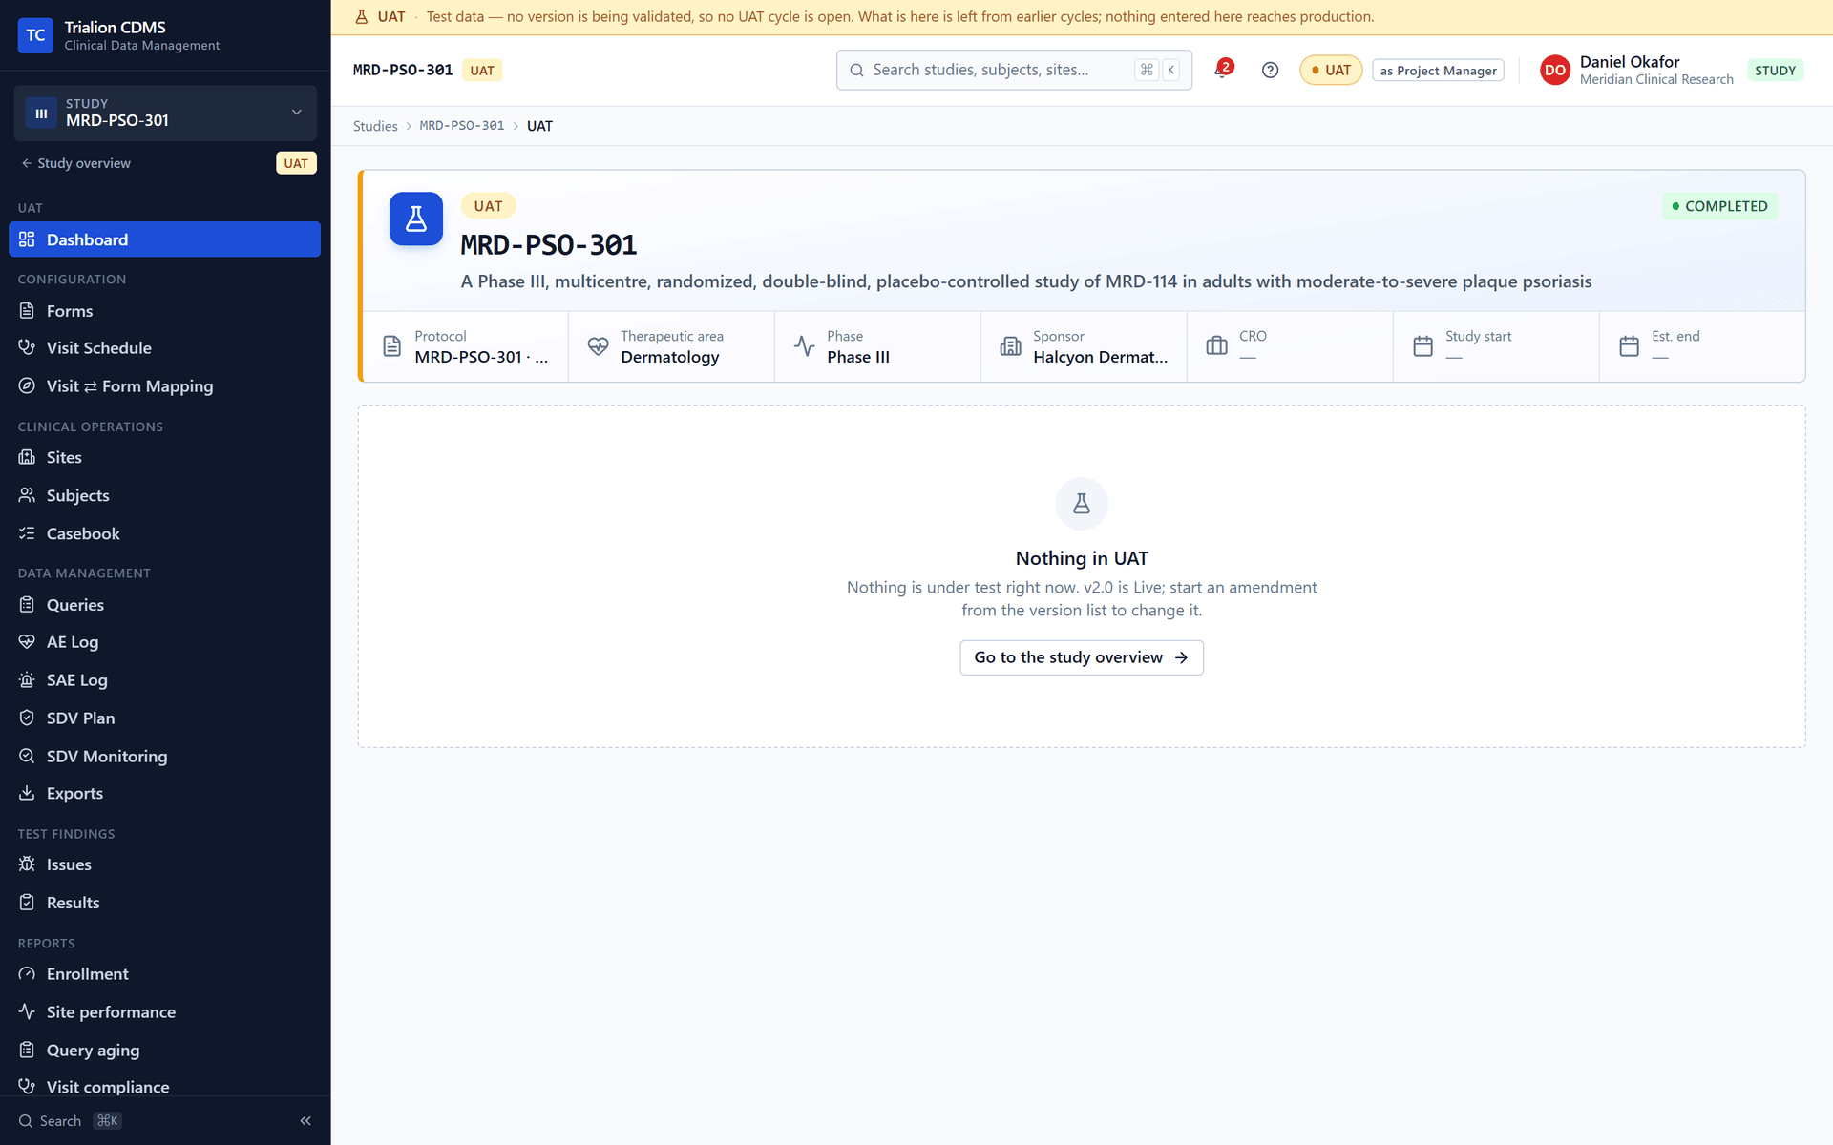1833x1145 pixels.
Task: Go to Sites in Clinical Operations
Action: pos(164,458)
